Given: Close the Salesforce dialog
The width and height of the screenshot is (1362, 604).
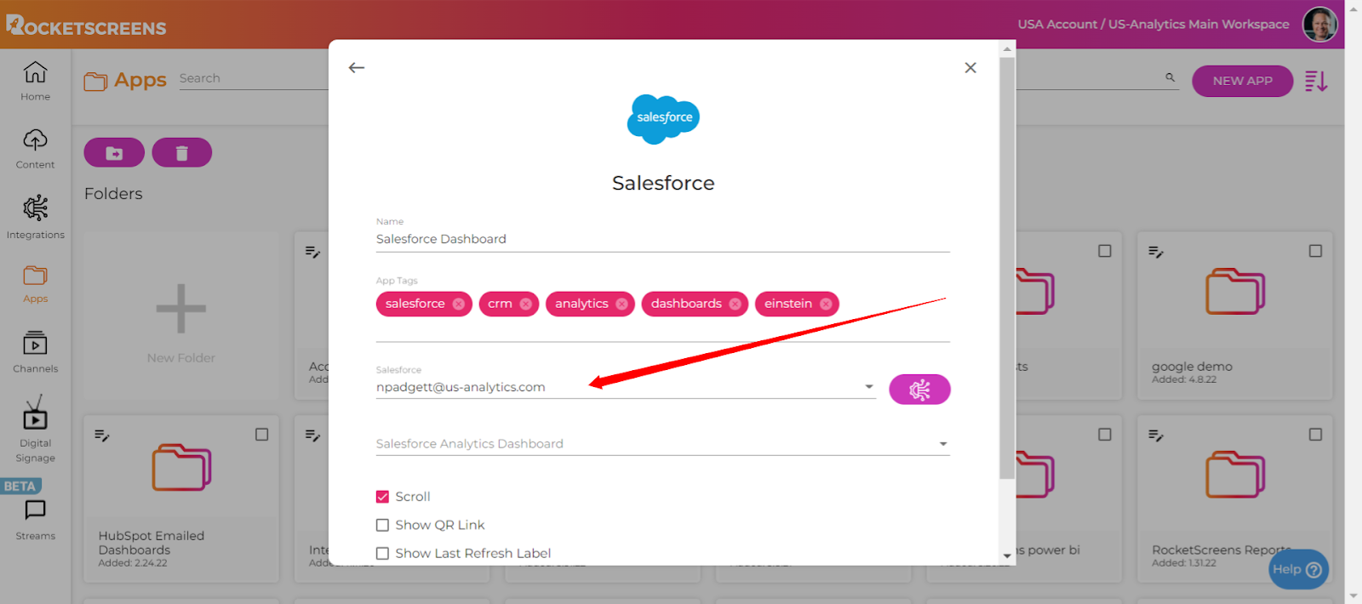Looking at the screenshot, I should (970, 67).
